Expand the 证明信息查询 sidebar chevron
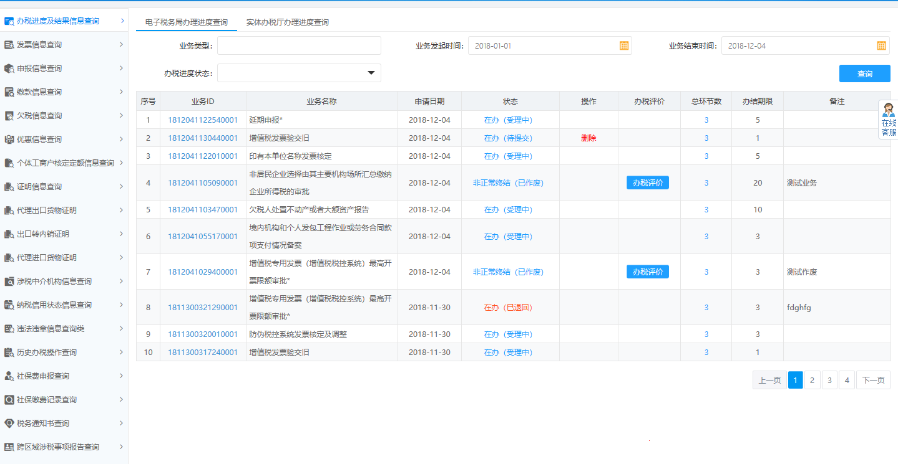This screenshot has width=898, height=464. point(122,186)
